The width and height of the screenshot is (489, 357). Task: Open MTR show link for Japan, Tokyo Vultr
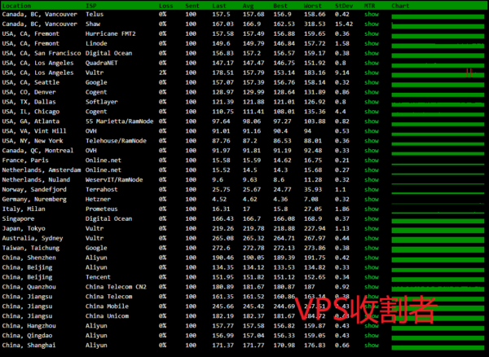pos(371,228)
